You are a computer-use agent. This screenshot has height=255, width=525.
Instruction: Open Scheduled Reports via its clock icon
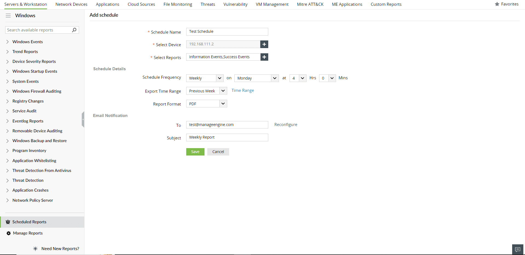pos(8,222)
